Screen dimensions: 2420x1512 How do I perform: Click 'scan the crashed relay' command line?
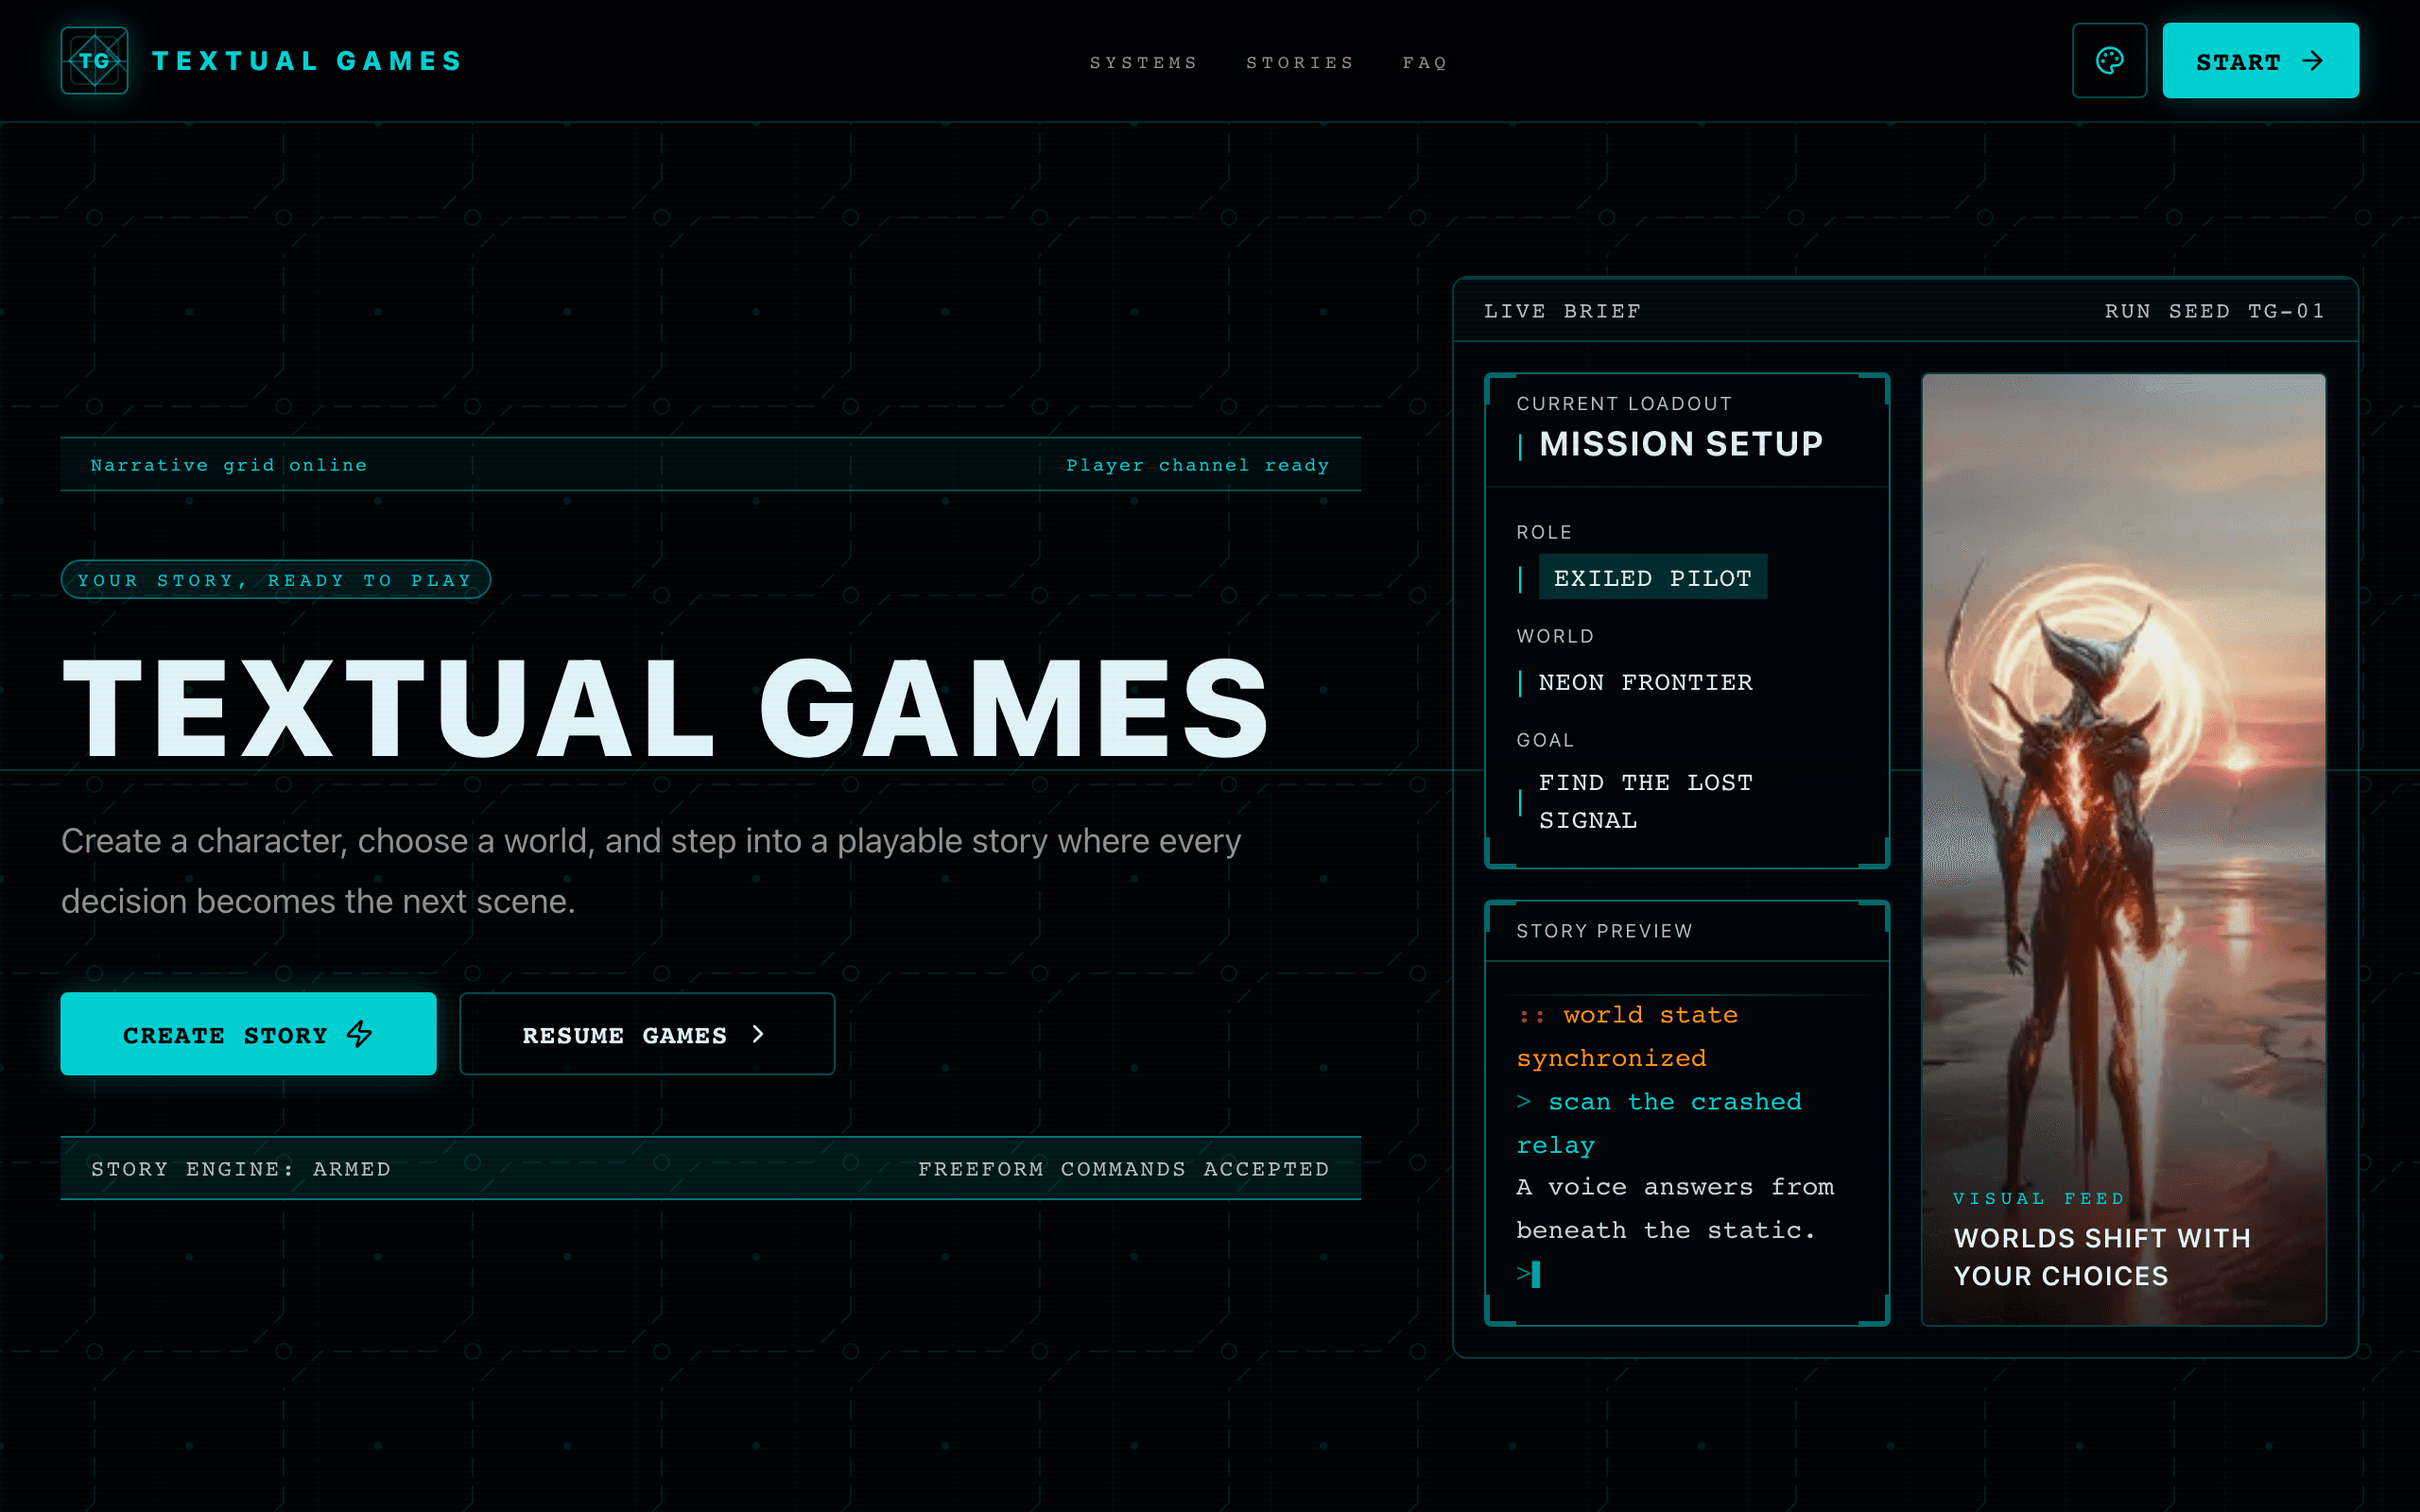(1659, 1123)
